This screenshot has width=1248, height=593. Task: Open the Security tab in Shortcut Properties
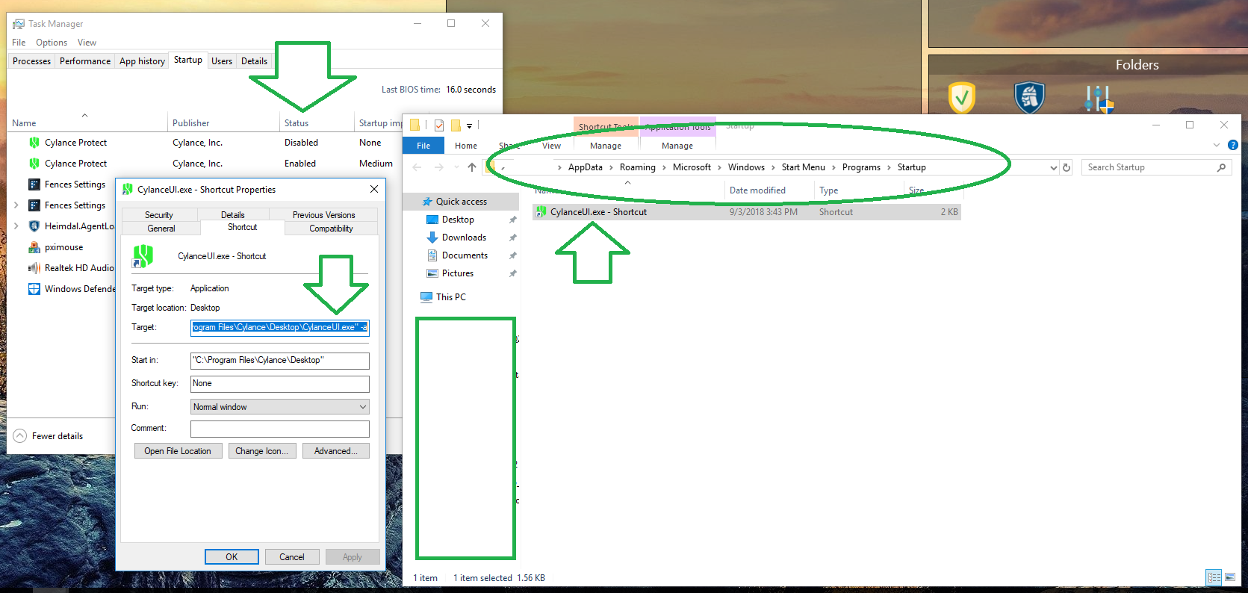pos(159,215)
